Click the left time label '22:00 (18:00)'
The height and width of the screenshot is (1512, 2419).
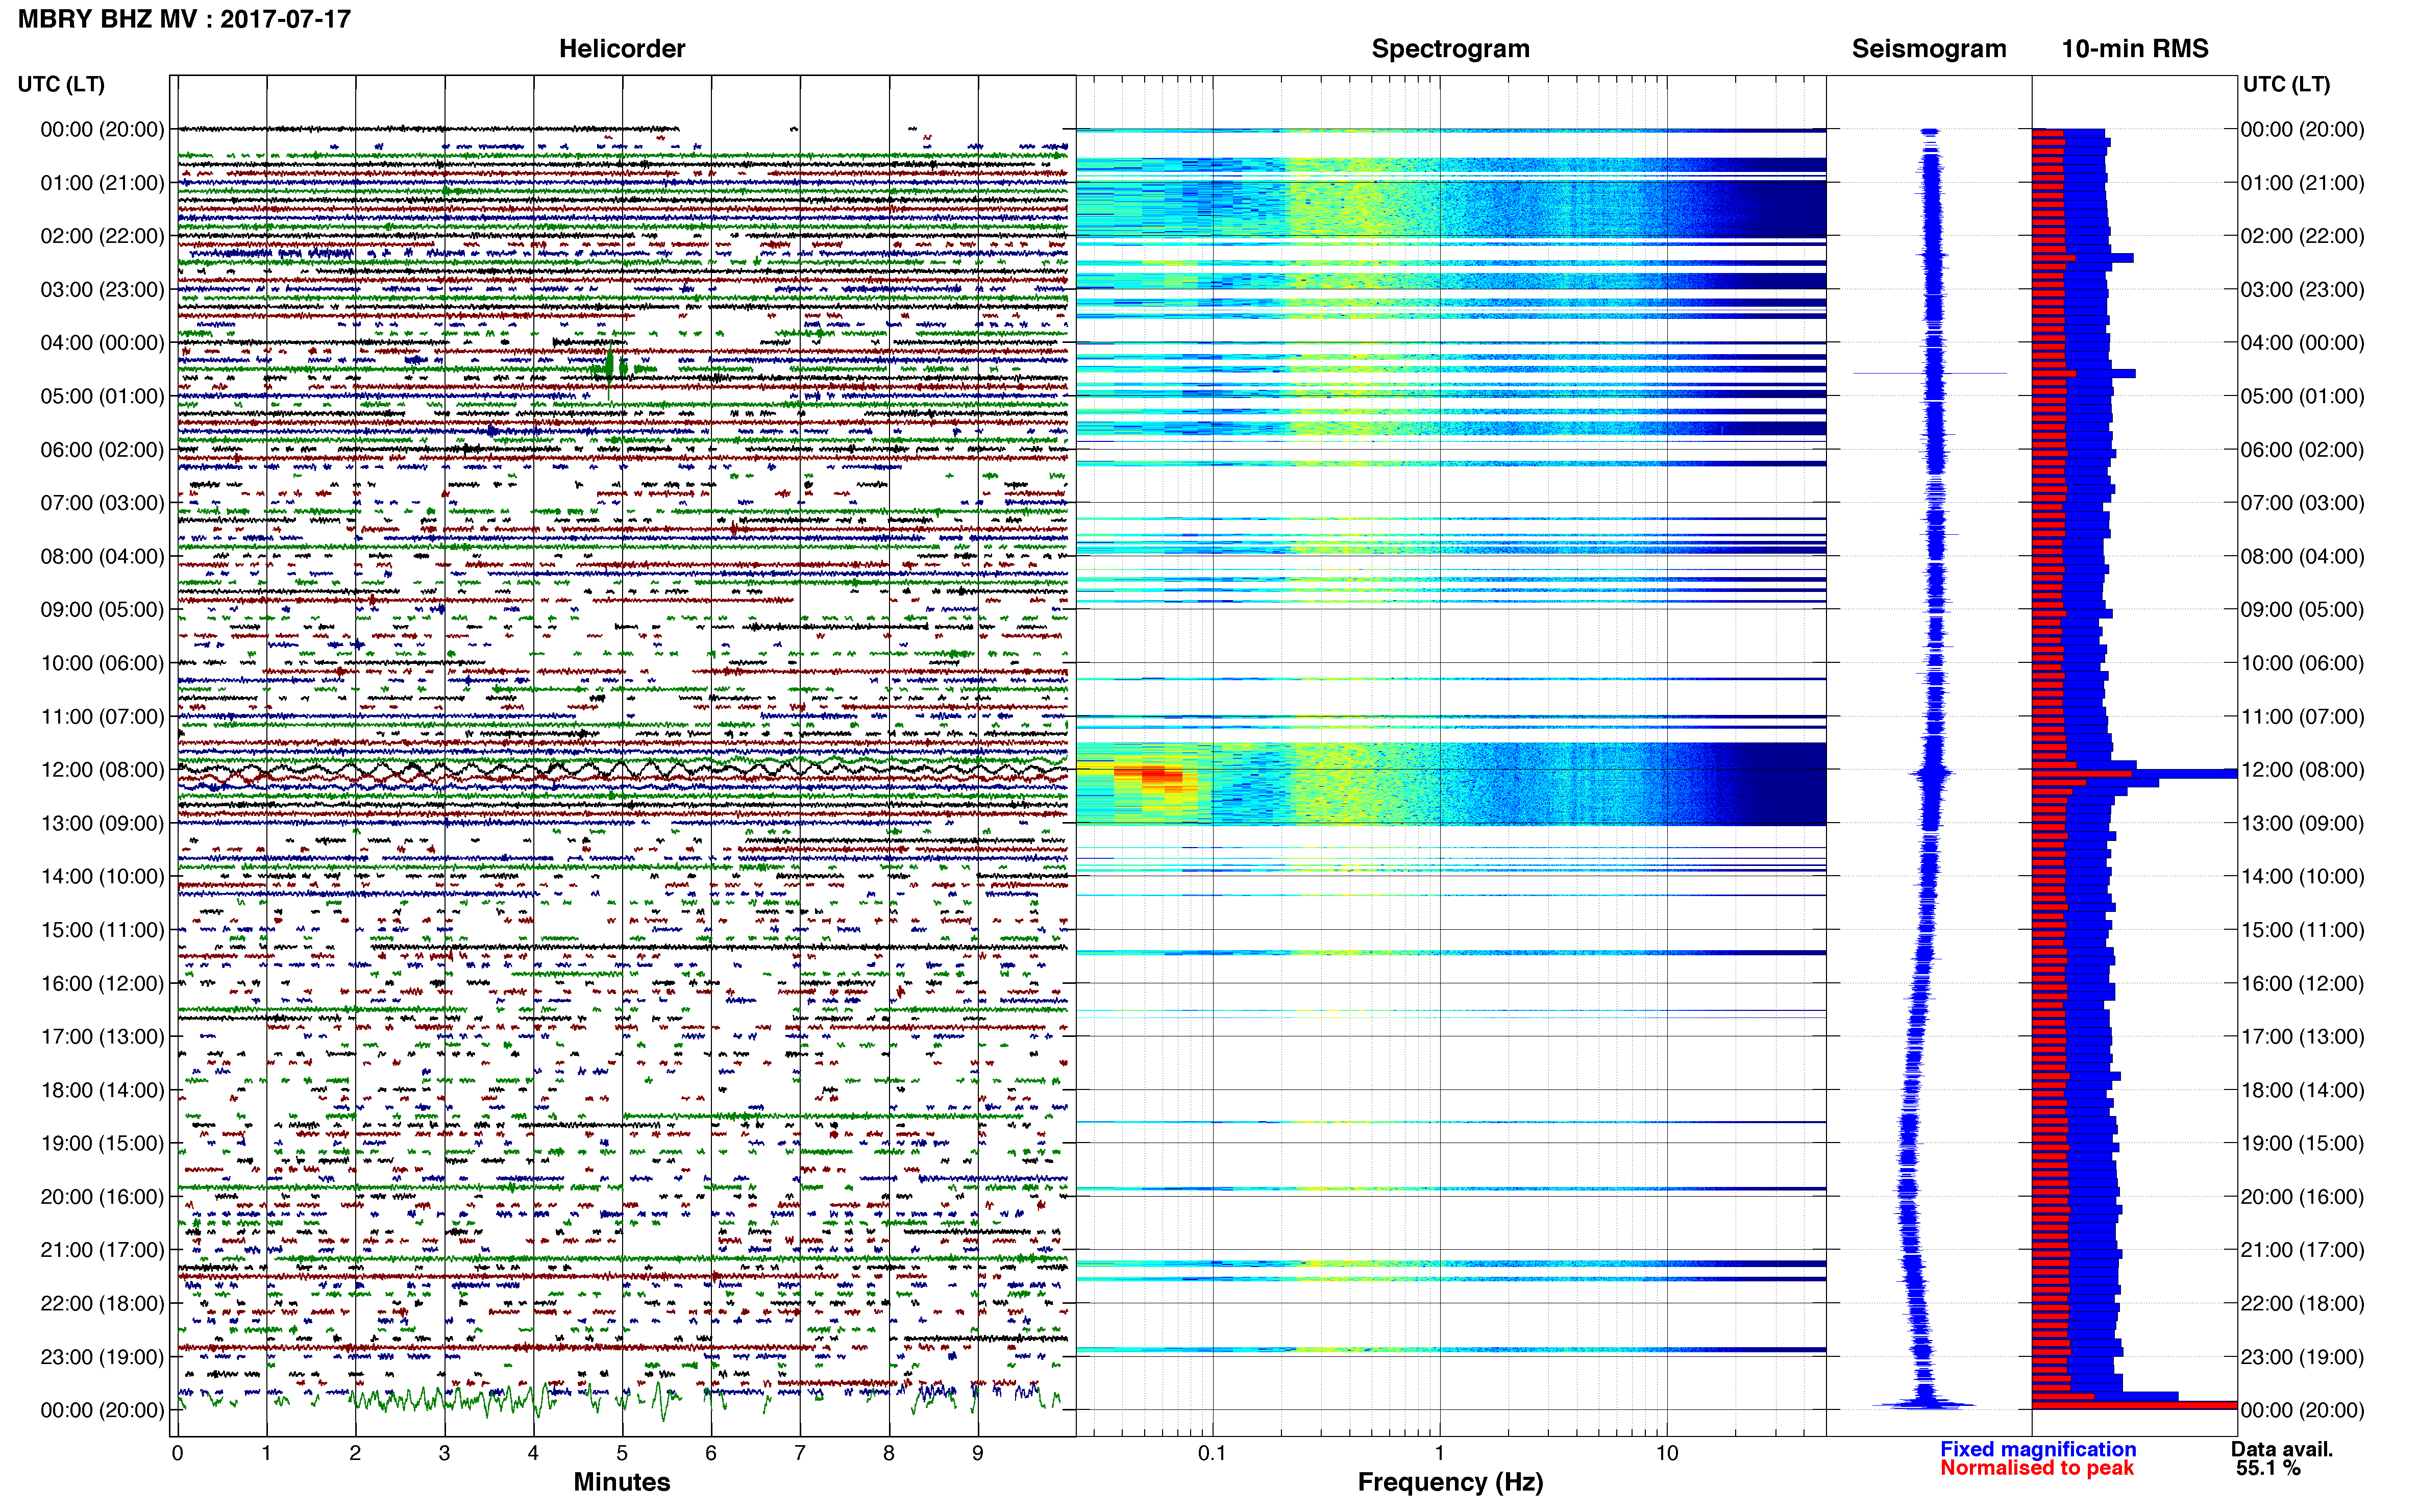pos(102,1303)
